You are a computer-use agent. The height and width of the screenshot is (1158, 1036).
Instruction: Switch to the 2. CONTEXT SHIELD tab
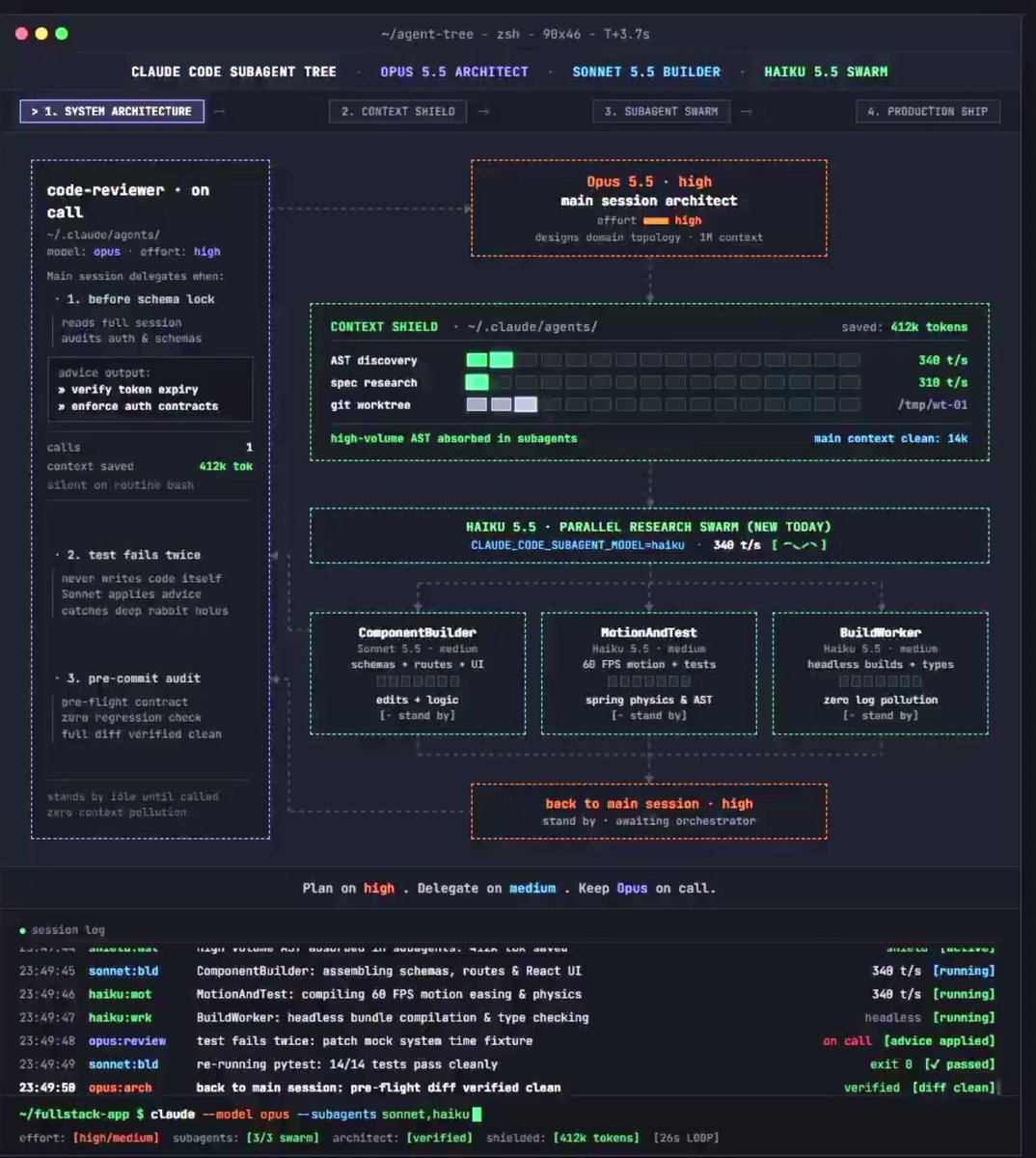tap(397, 111)
